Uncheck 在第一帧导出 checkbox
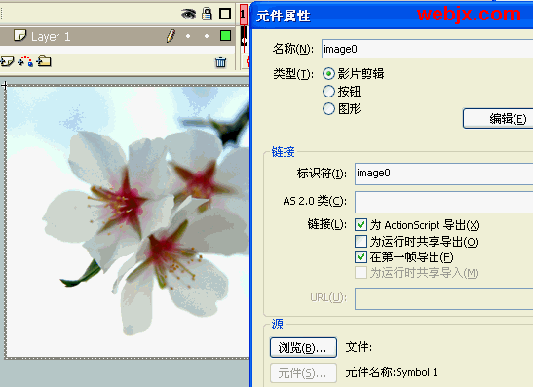 pyautogui.click(x=361, y=257)
